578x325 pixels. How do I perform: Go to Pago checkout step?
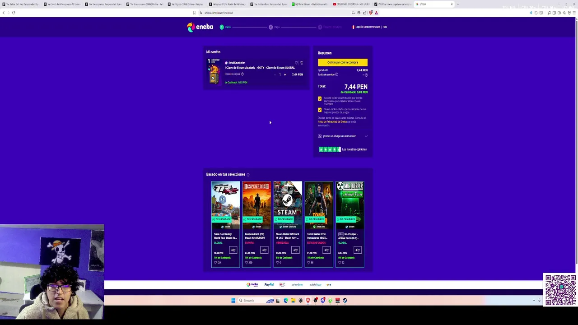tap(274, 27)
